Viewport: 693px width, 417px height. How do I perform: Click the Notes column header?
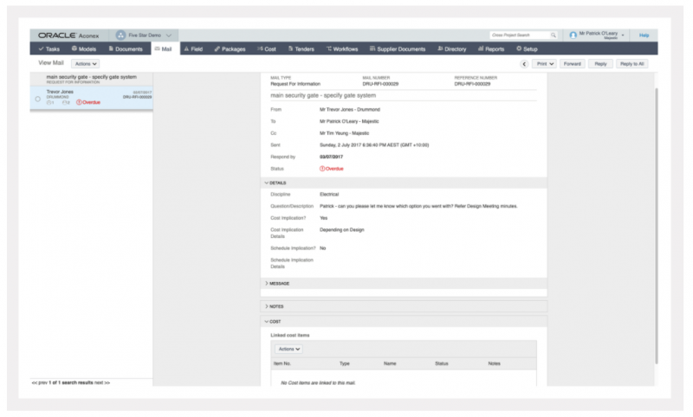coord(494,363)
